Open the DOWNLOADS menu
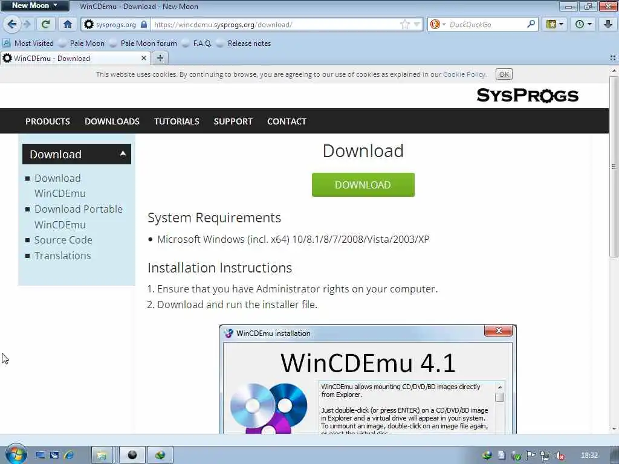This screenshot has width=619, height=464. 112,121
